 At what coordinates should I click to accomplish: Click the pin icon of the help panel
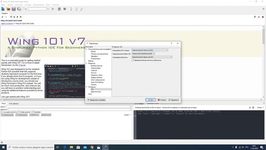tap(255, 17)
